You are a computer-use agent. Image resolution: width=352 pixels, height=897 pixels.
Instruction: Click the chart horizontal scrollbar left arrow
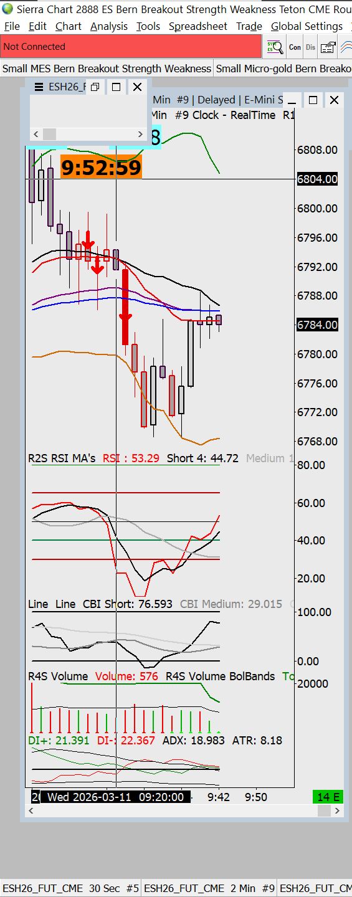click(32, 811)
